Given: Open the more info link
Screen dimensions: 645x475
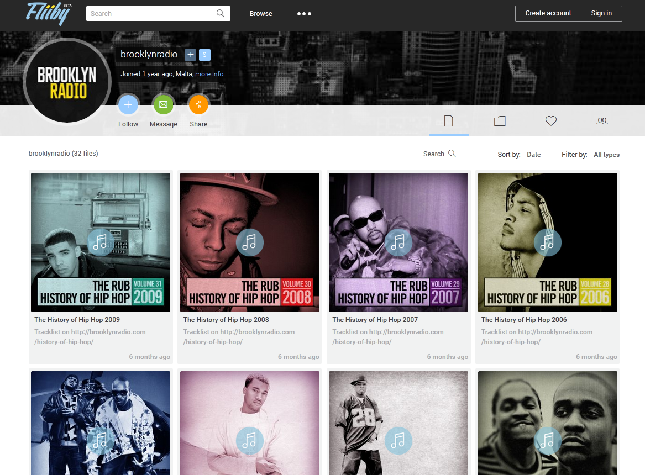Looking at the screenshot, I should tap(209, 74).
